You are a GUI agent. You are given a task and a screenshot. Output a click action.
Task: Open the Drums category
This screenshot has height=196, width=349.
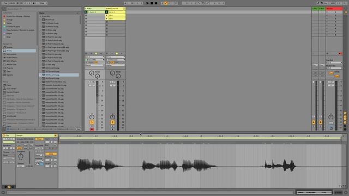point(9,51)
